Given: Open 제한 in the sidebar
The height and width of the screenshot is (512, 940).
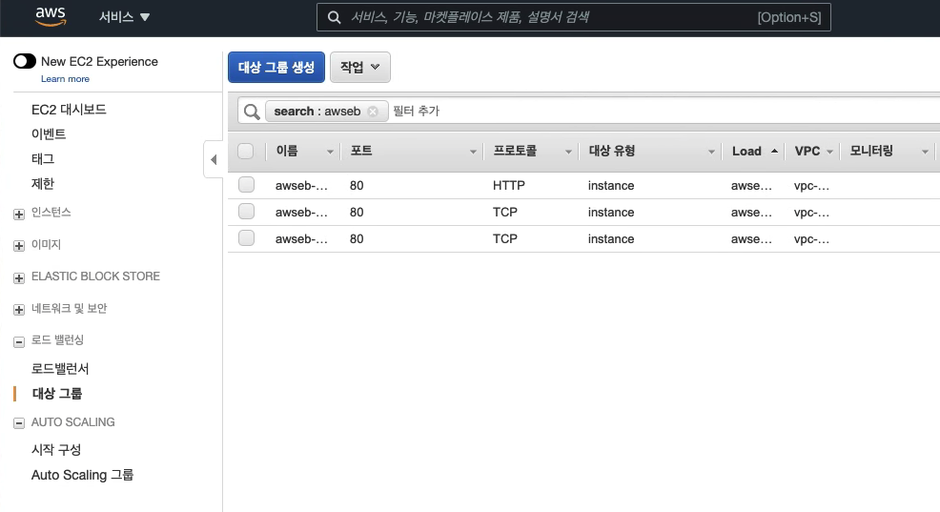Looking at the screenshot, I should point(43,183).
